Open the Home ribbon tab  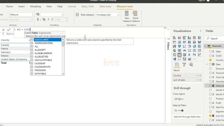[x=9, y=6]
